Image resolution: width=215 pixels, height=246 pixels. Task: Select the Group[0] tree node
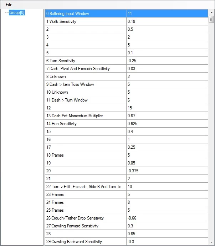17,13
